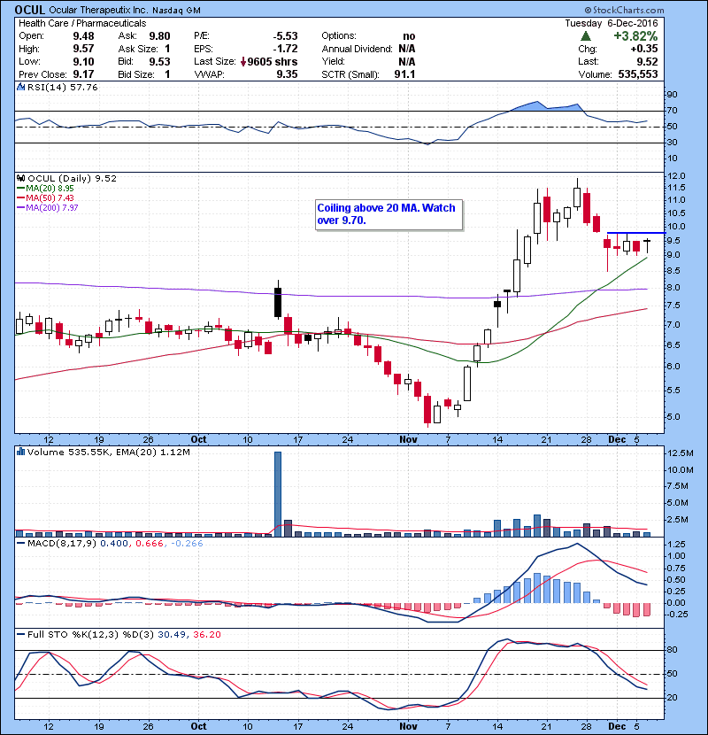Click the 'Oct' label on the bottom axis
The width and height of the screenshot is (708, 735).
[x=198, y=726]
